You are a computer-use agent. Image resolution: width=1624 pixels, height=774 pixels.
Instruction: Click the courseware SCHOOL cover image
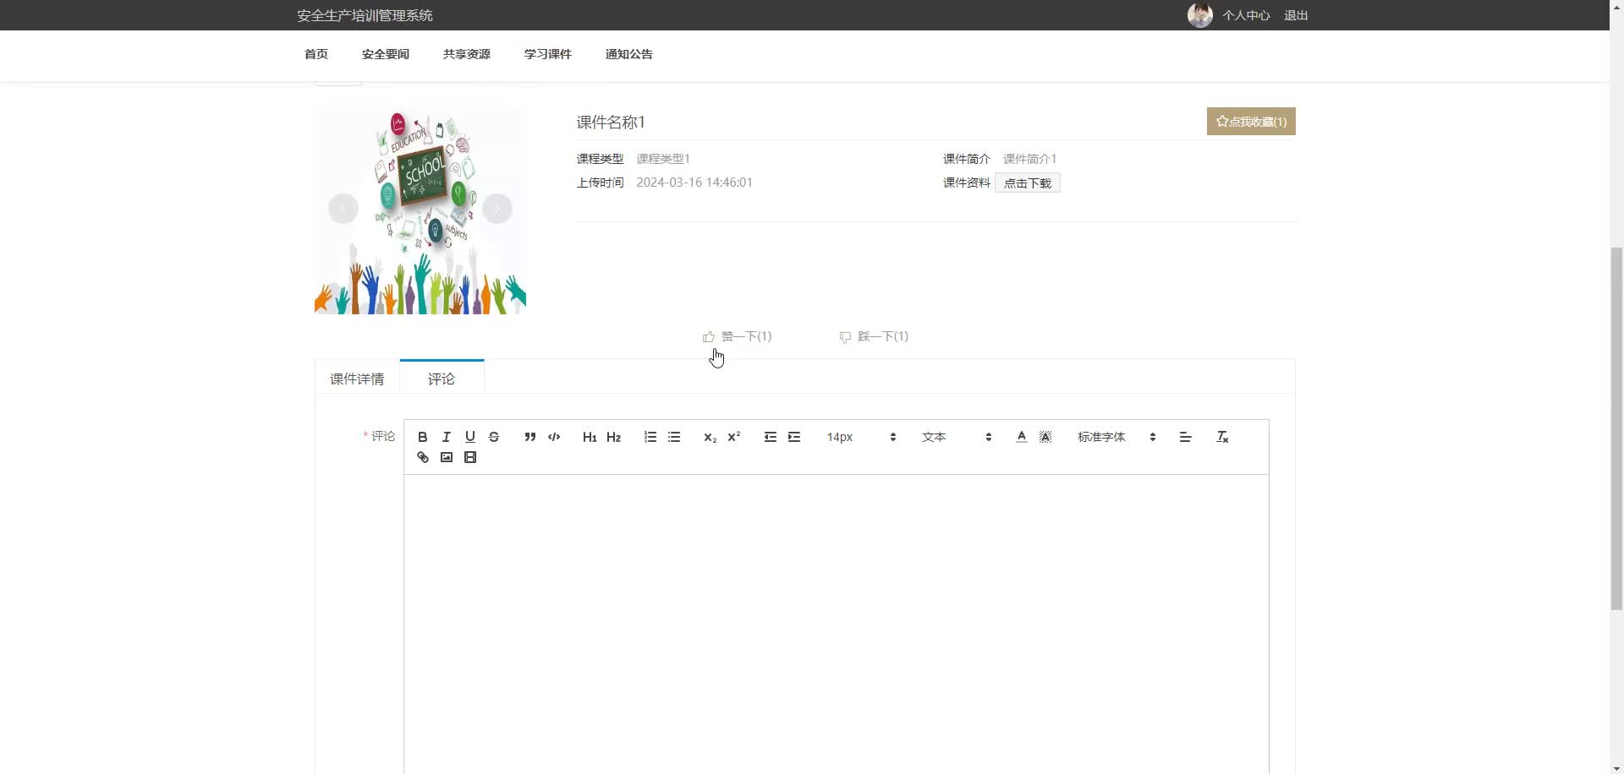click(420, 208)
